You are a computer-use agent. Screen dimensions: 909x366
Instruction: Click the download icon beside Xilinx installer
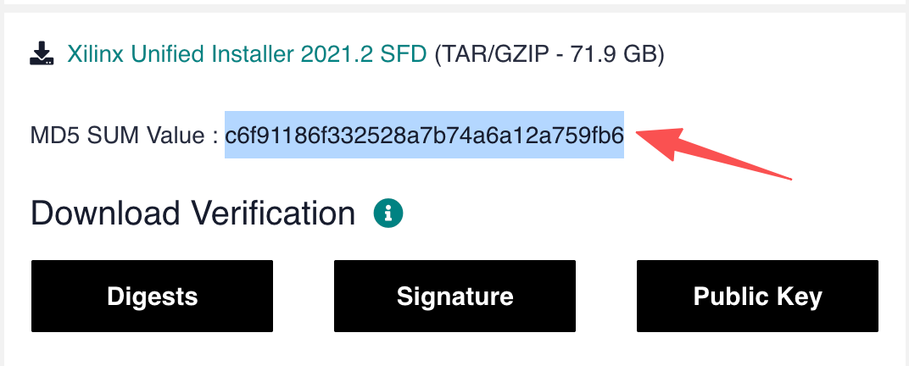click(x=41, y=55)
